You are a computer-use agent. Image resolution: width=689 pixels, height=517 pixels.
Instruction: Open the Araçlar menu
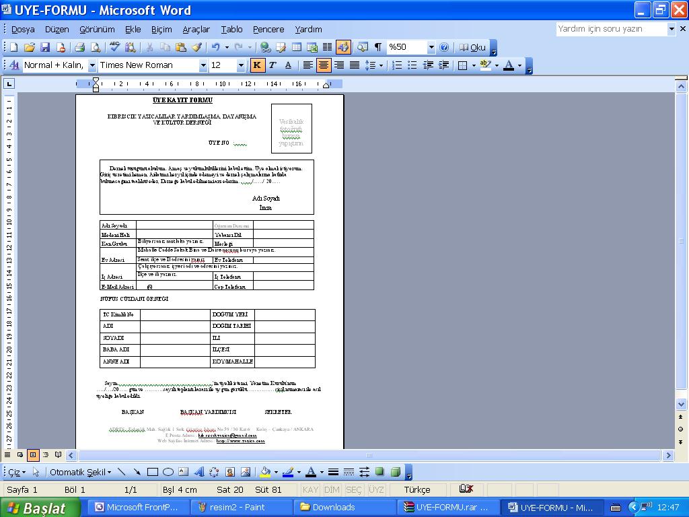(x=196, y=30)
